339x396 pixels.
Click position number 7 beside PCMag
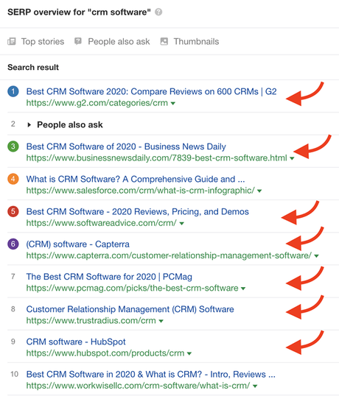13,277
